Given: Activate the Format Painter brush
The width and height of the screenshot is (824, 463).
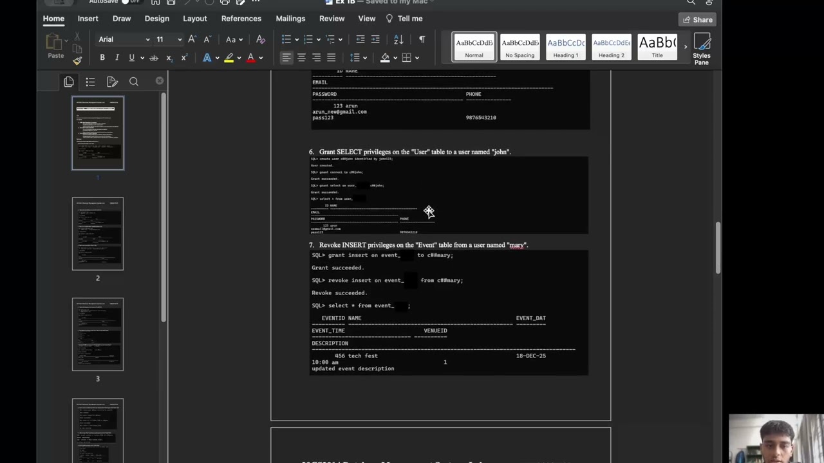Looking at the screenshot, I should 77,60.
